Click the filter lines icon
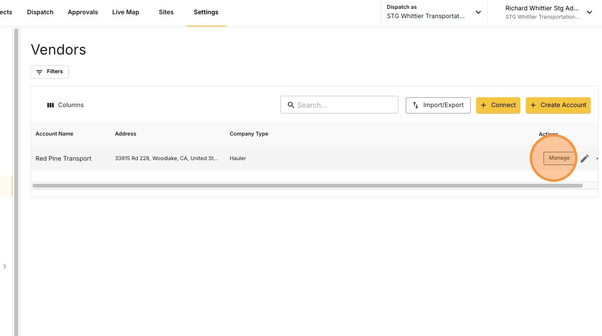602x336 pixels. click(39, 72)
